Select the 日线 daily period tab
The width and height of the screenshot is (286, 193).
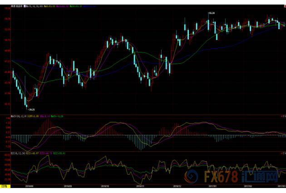point(5,186)
